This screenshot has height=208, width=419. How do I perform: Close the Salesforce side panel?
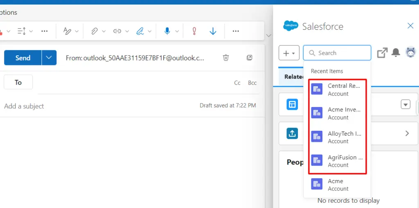pyautogui.click(x=410, y=26)
